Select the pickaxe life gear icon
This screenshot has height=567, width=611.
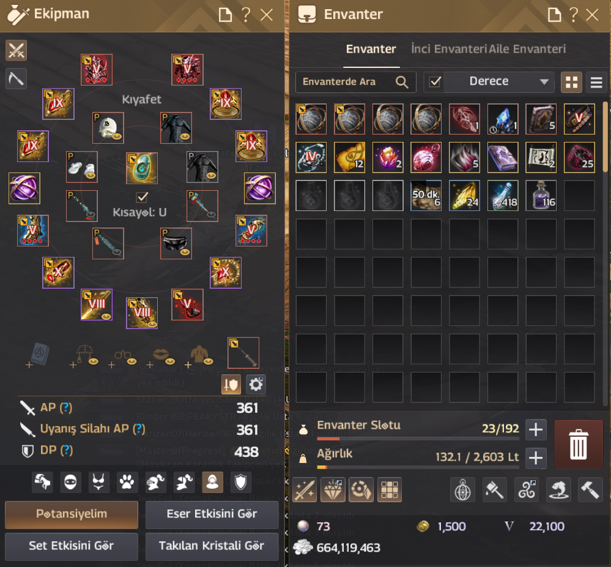tap(16, 79)
